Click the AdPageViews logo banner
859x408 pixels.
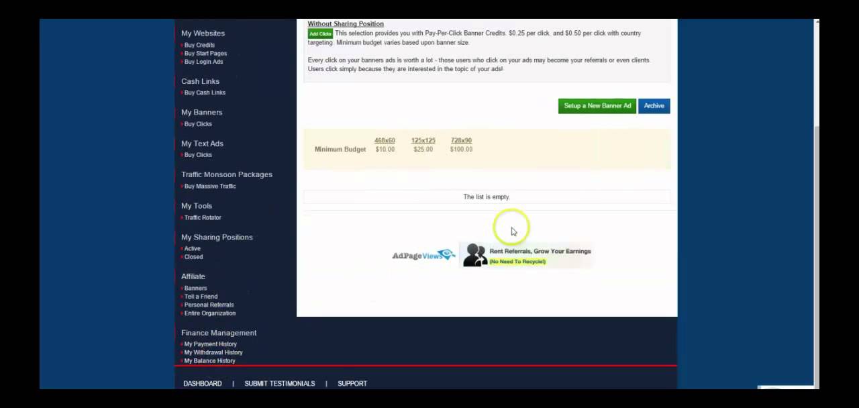(x=424, y=255)
